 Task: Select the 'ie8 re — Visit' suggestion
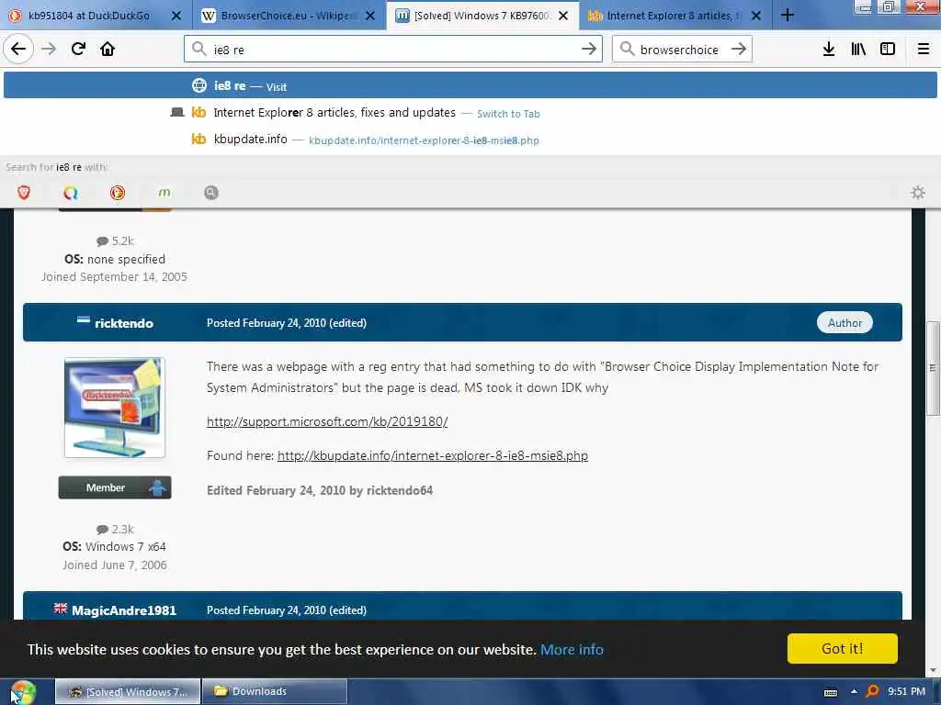(x=470, y=85)
